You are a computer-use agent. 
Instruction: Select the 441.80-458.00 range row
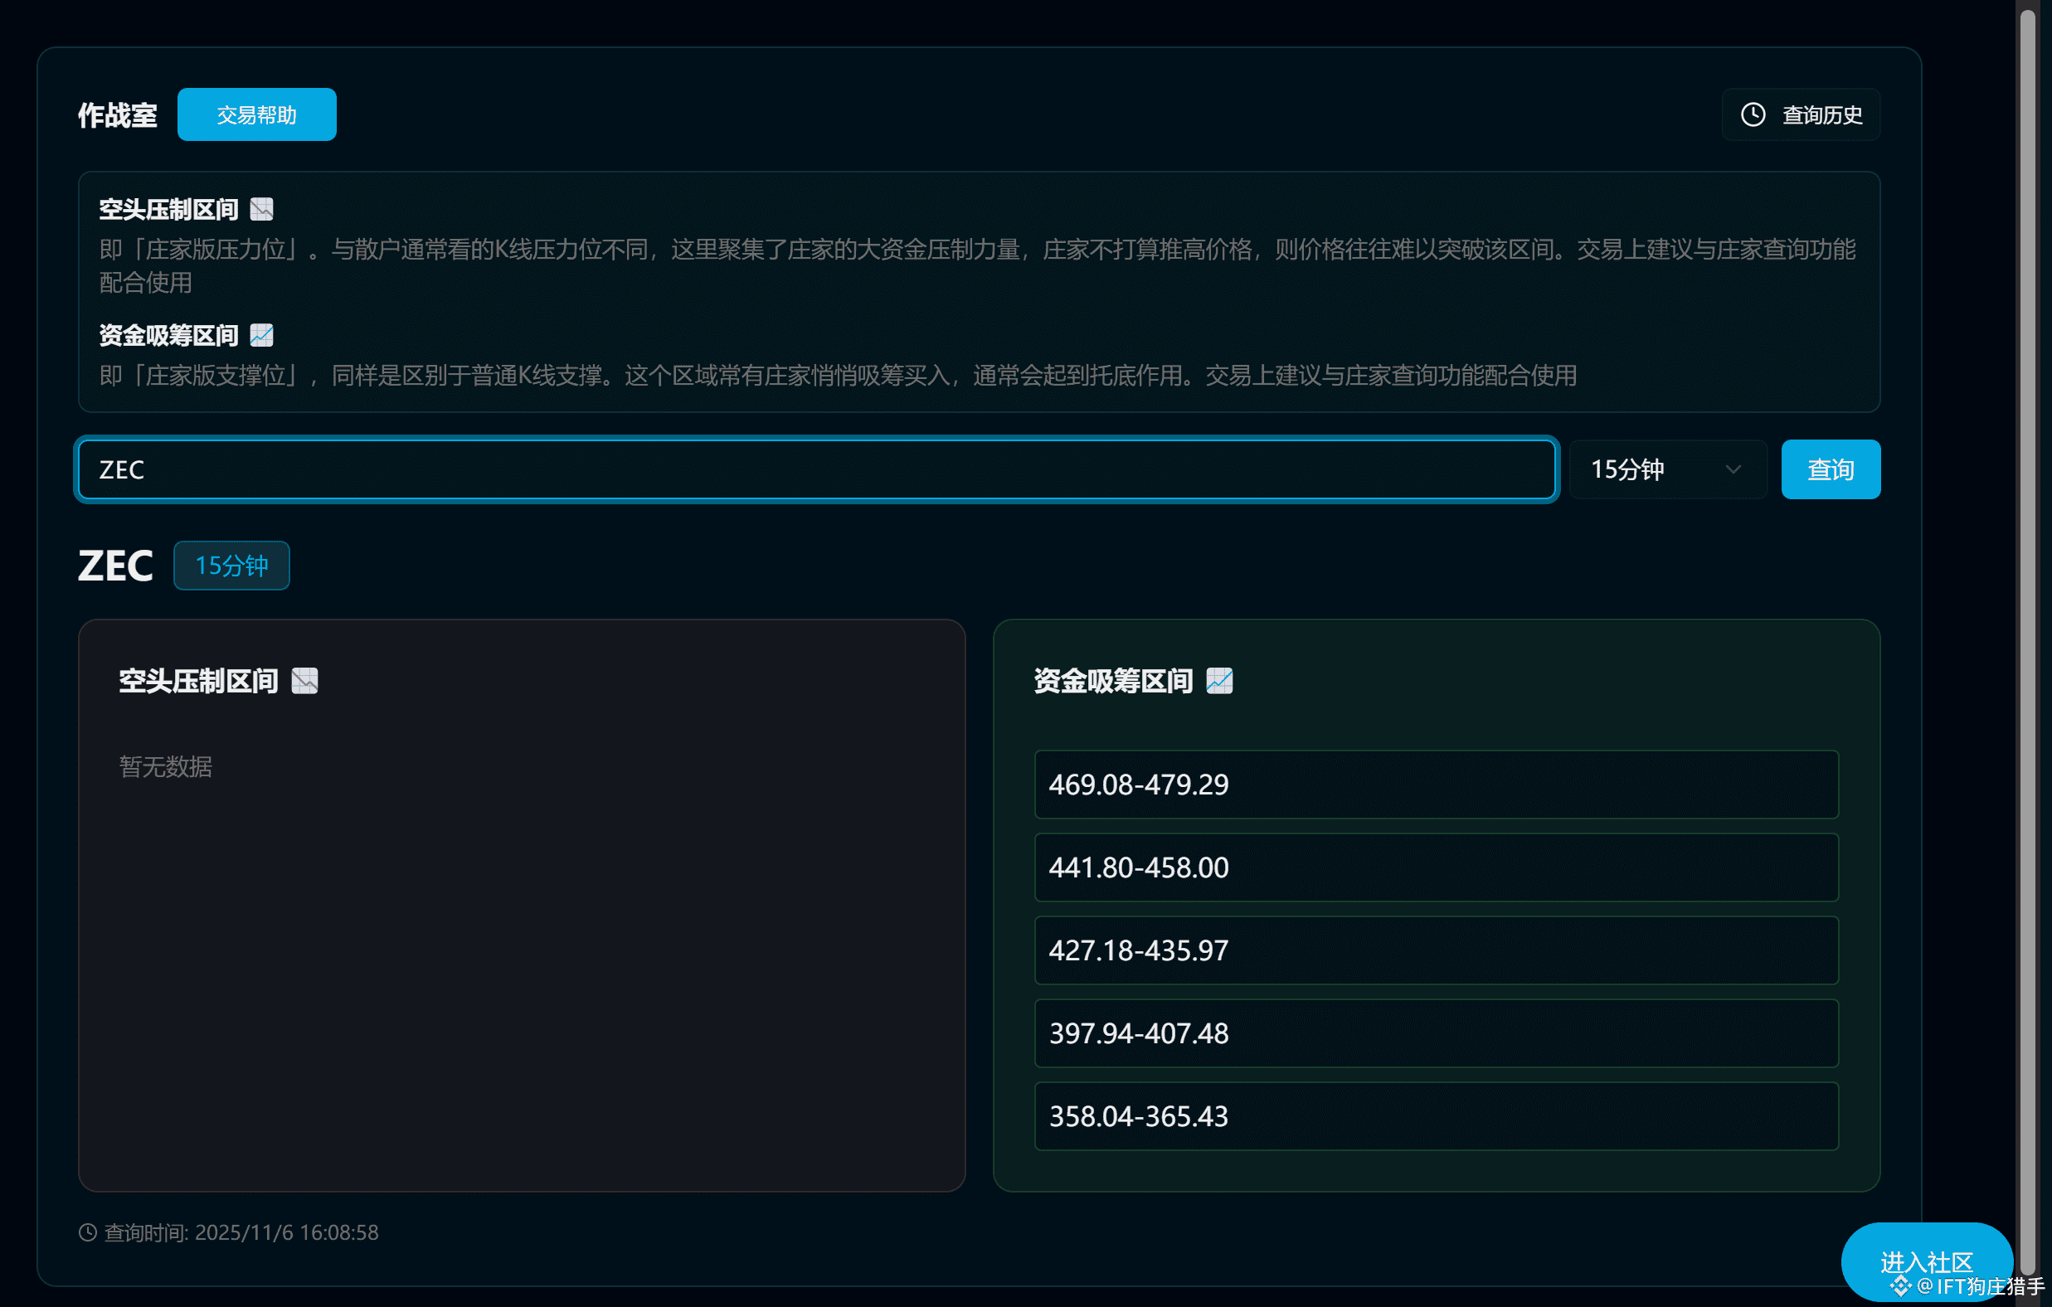point(1436,867)
